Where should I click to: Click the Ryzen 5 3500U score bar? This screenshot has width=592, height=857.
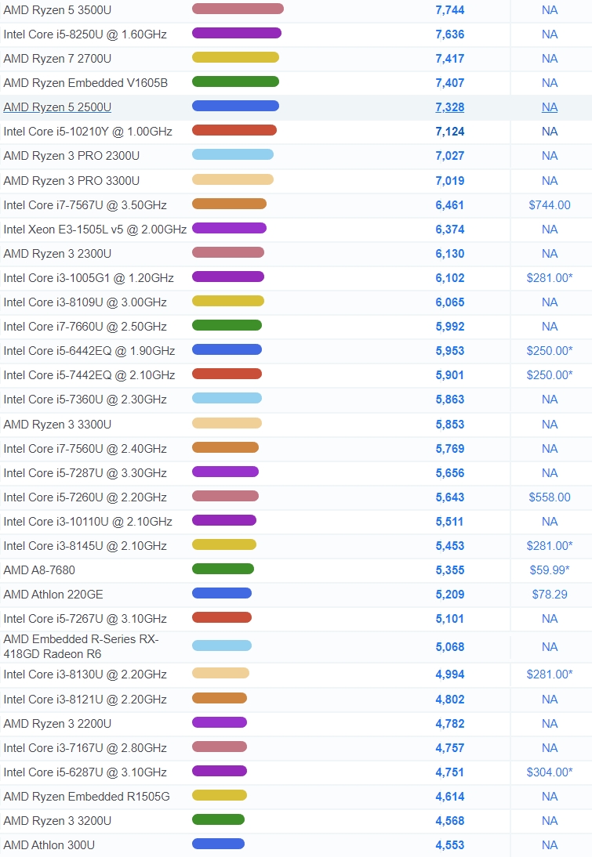coord(238,9)
